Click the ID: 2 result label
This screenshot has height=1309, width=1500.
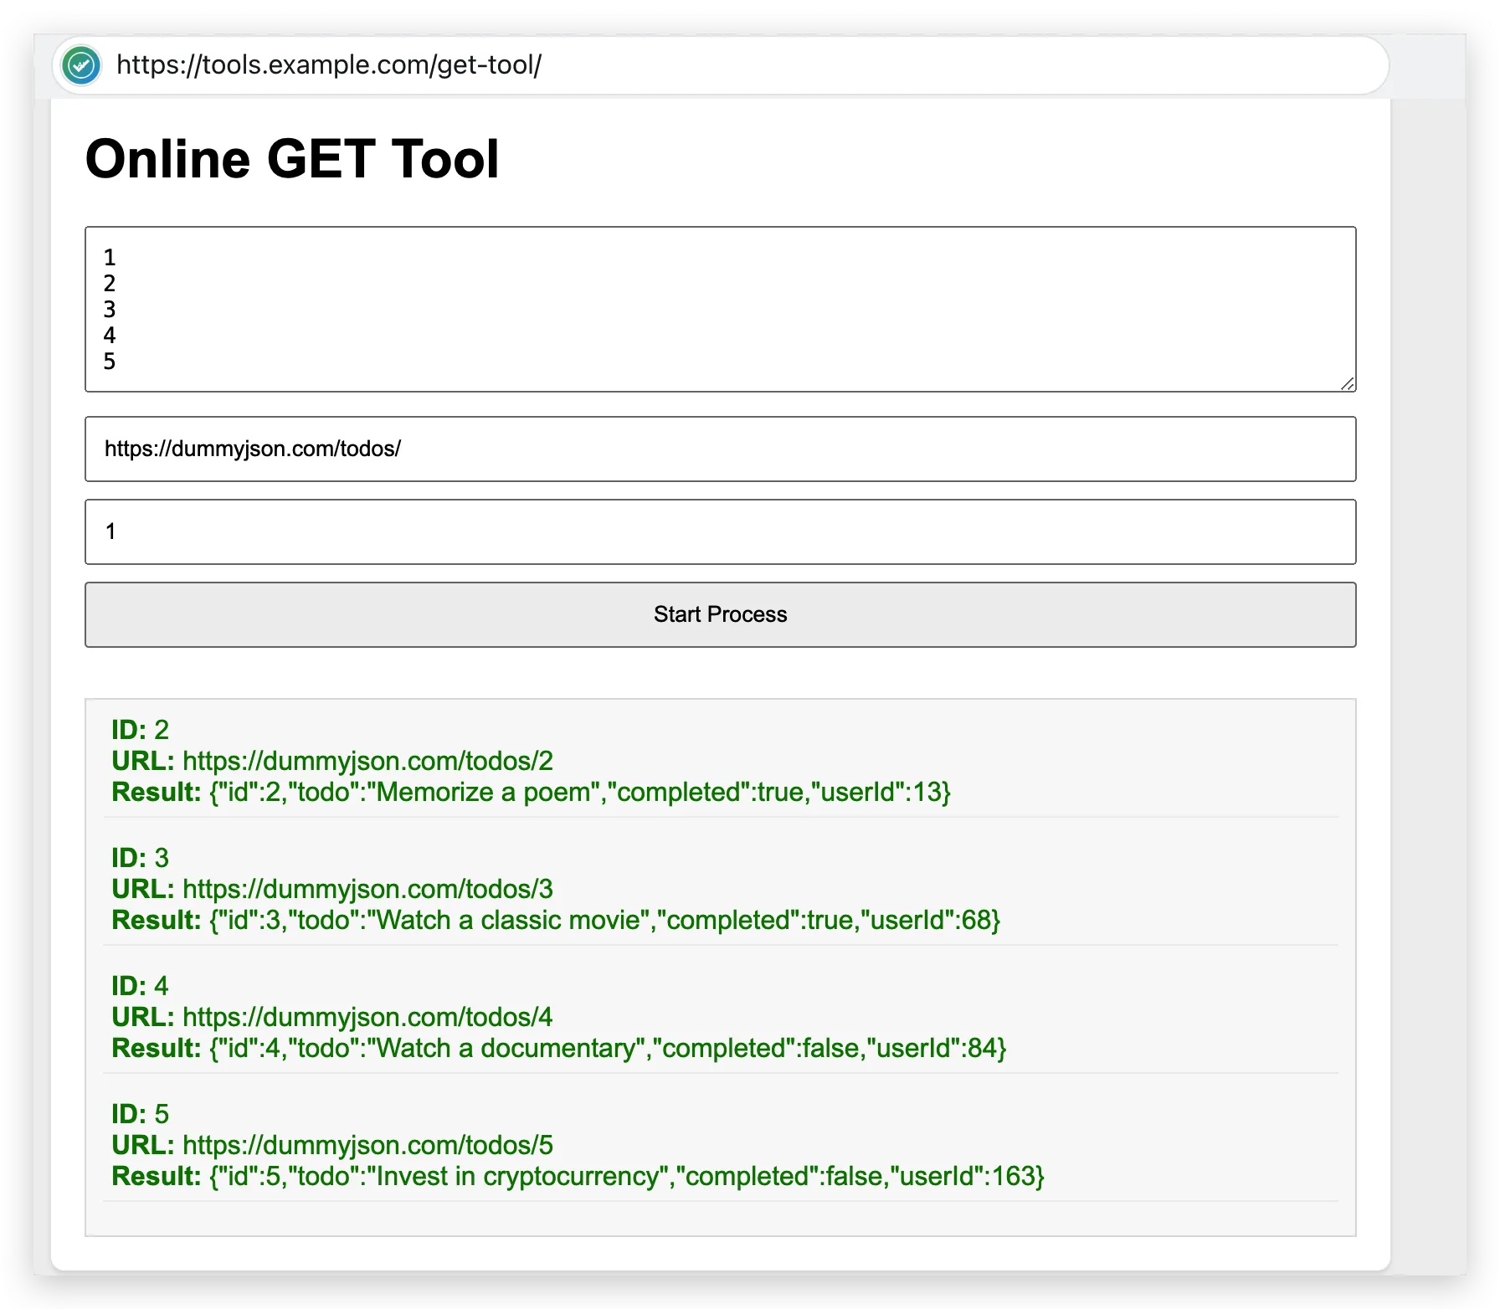pyautogui.click(x=140, y=730)
